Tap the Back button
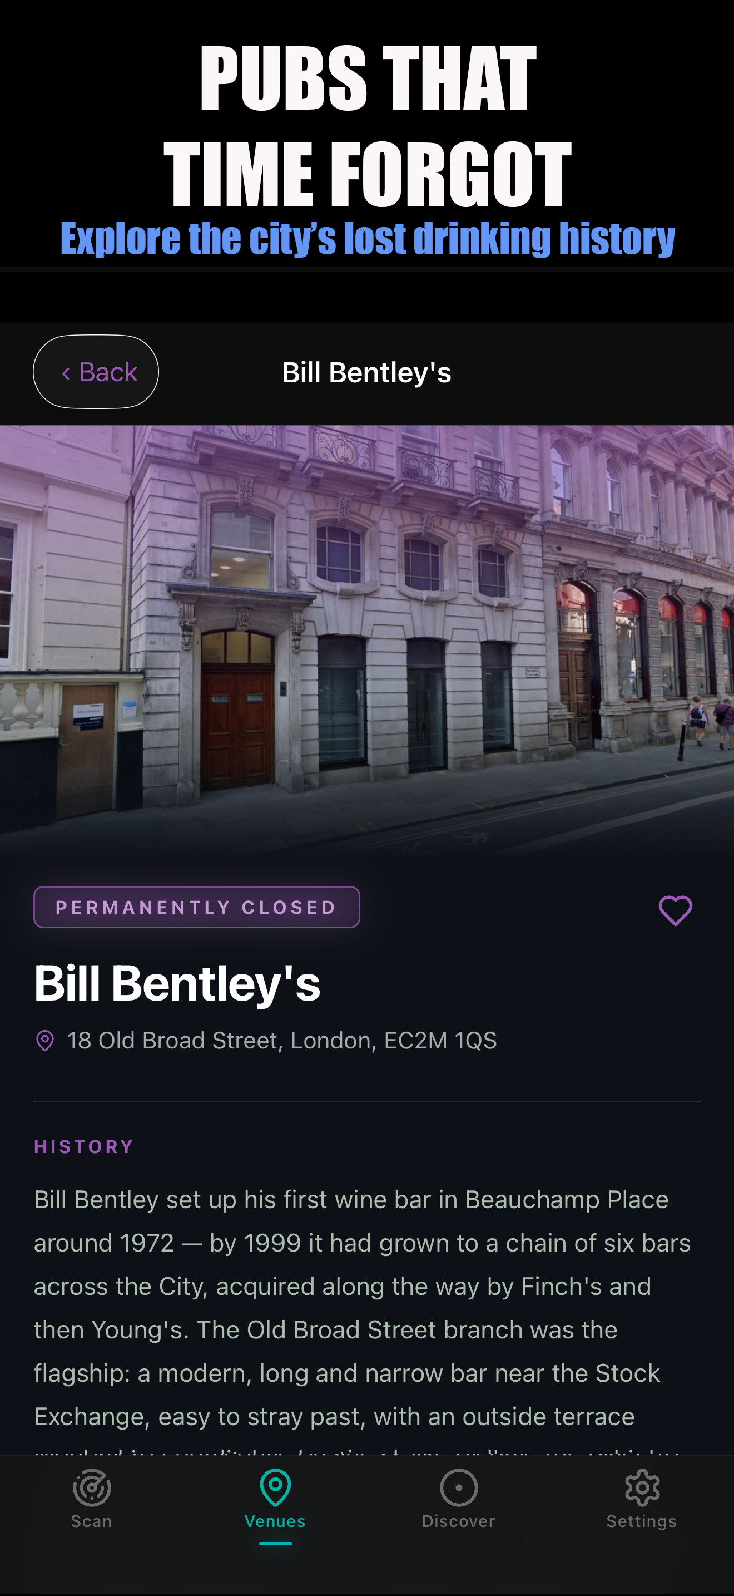734x1596 pixels. coord(96,372)
